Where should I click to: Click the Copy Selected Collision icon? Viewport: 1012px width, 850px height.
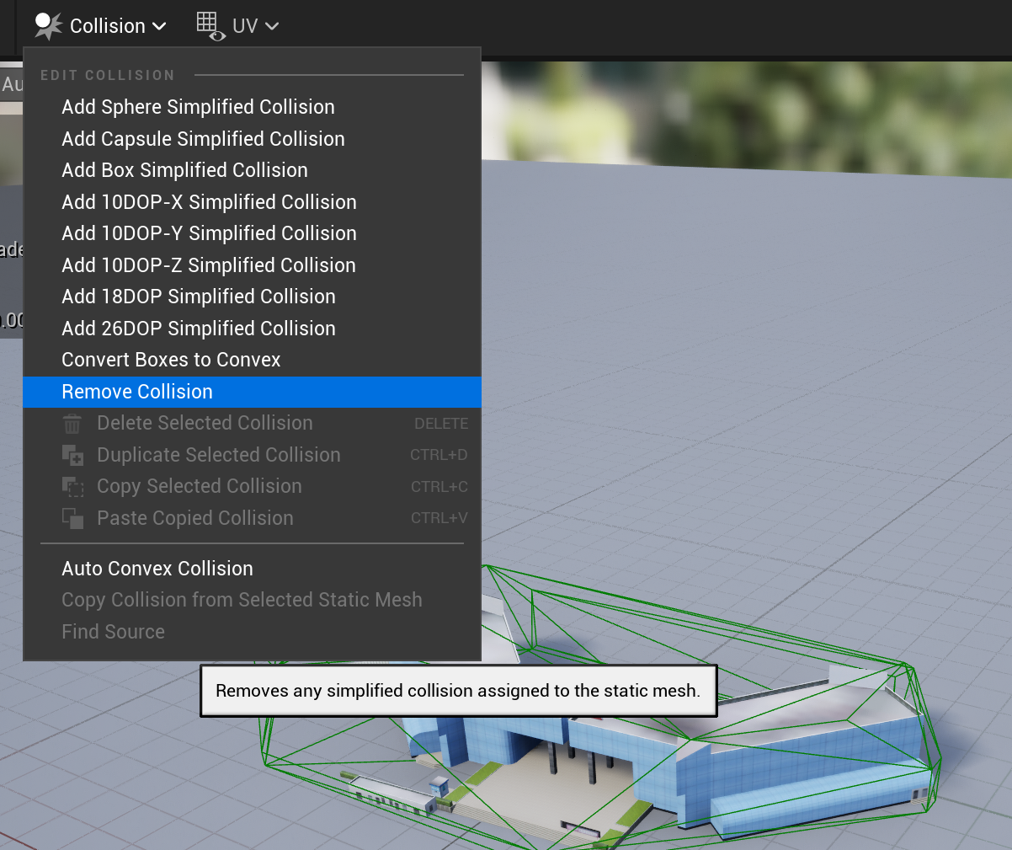pos(72,486)
